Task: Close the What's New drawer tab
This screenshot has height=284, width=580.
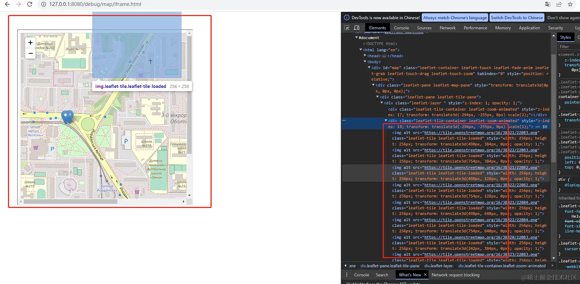Action: [x=425, y=275]
